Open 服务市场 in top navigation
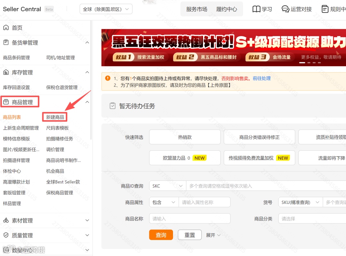 pyautogui.click(x=197, y=9)
